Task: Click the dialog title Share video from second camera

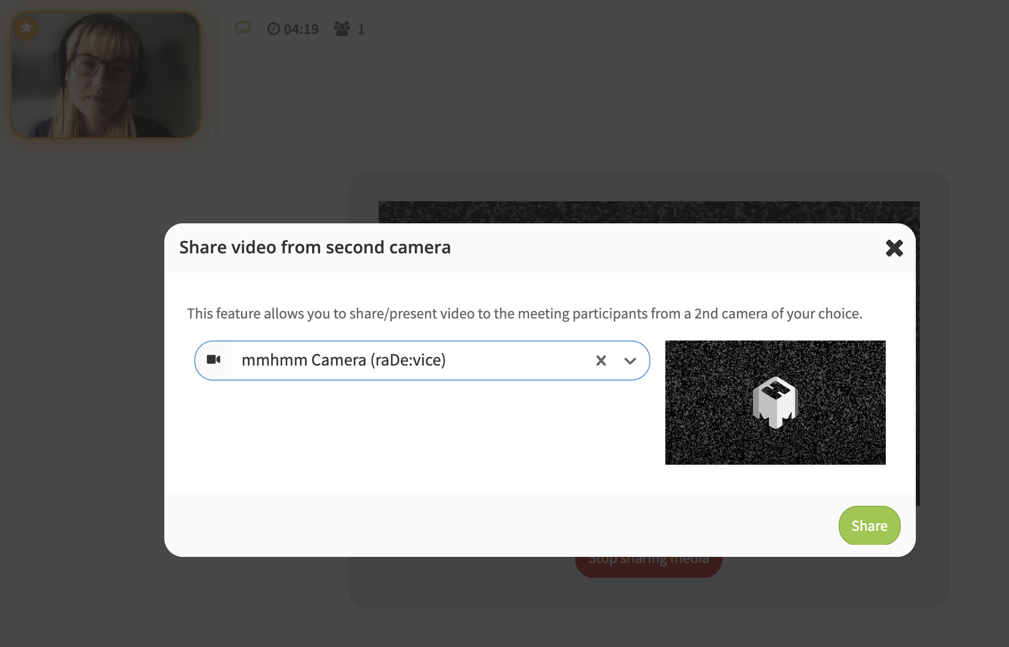Action: coord(315,247)
